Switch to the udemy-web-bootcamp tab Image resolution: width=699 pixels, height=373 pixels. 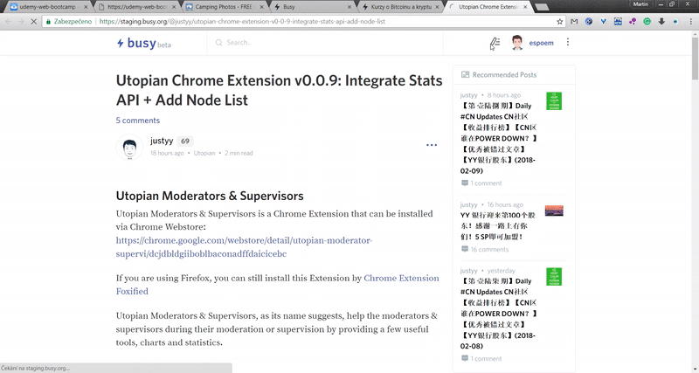(x=47, y=7)
